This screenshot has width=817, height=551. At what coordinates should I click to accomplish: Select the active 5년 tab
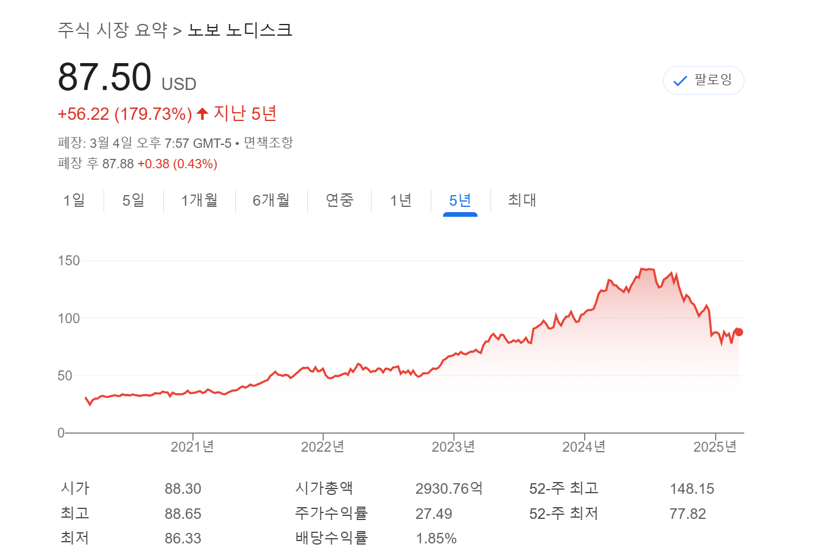pos(460,200)
